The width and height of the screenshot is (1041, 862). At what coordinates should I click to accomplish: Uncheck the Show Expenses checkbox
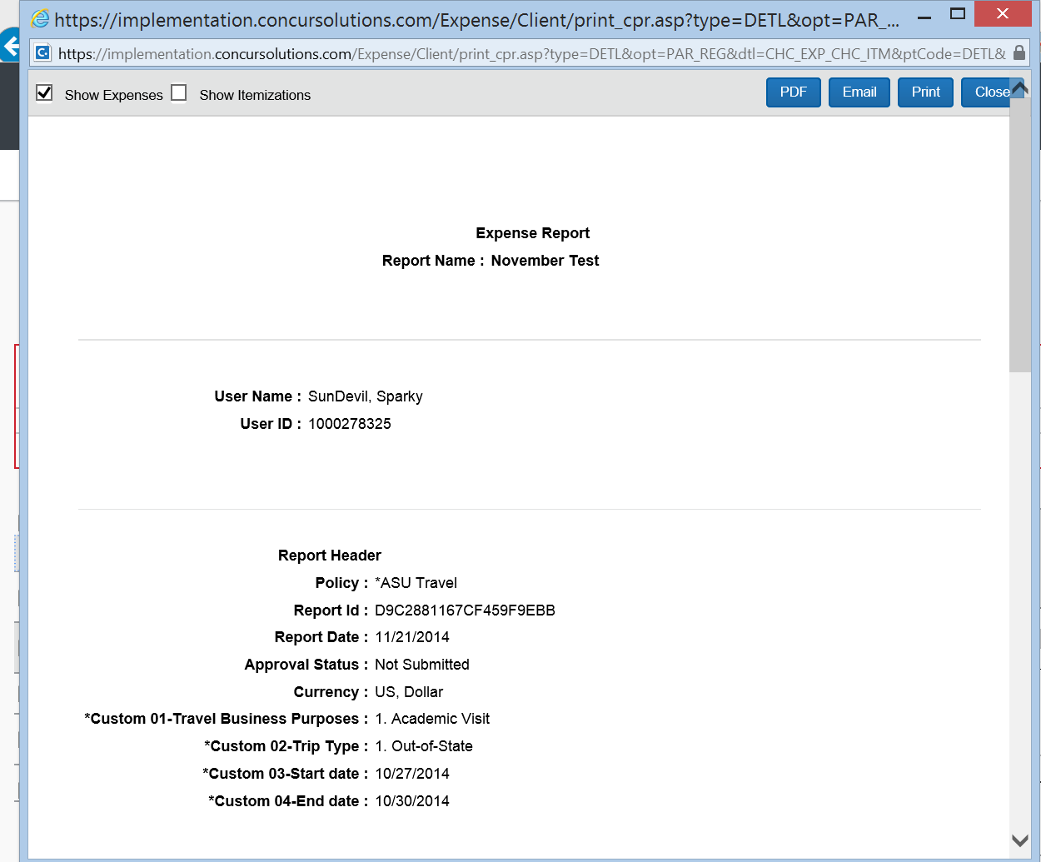[45, 92]
